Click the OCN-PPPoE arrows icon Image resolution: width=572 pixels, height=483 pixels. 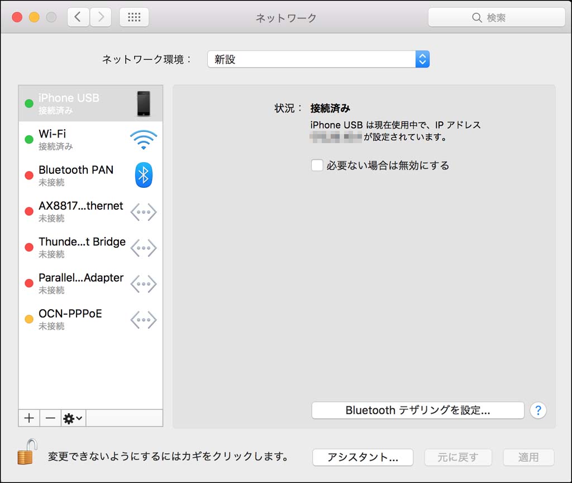pos(144,320)
